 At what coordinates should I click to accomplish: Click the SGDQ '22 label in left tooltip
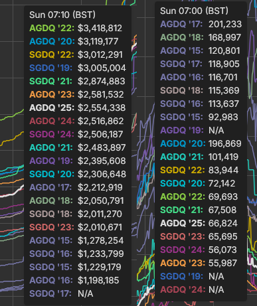[x=52, y=54]
